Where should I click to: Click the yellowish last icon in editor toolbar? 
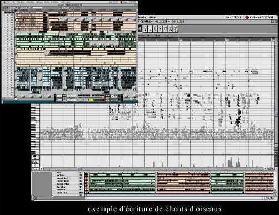176,29
